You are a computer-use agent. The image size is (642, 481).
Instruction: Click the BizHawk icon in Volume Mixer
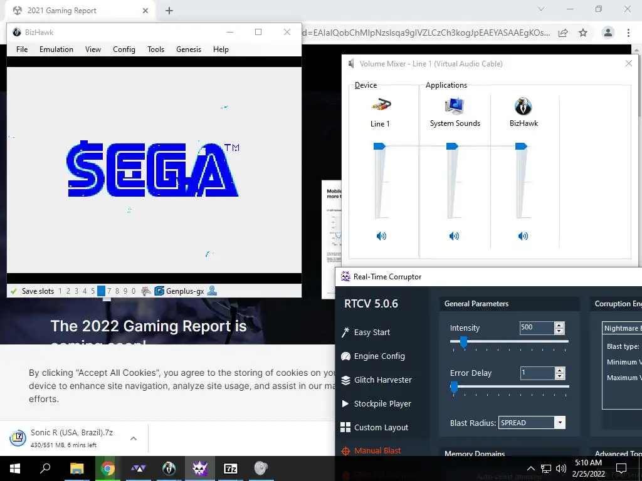pos(524,106)
